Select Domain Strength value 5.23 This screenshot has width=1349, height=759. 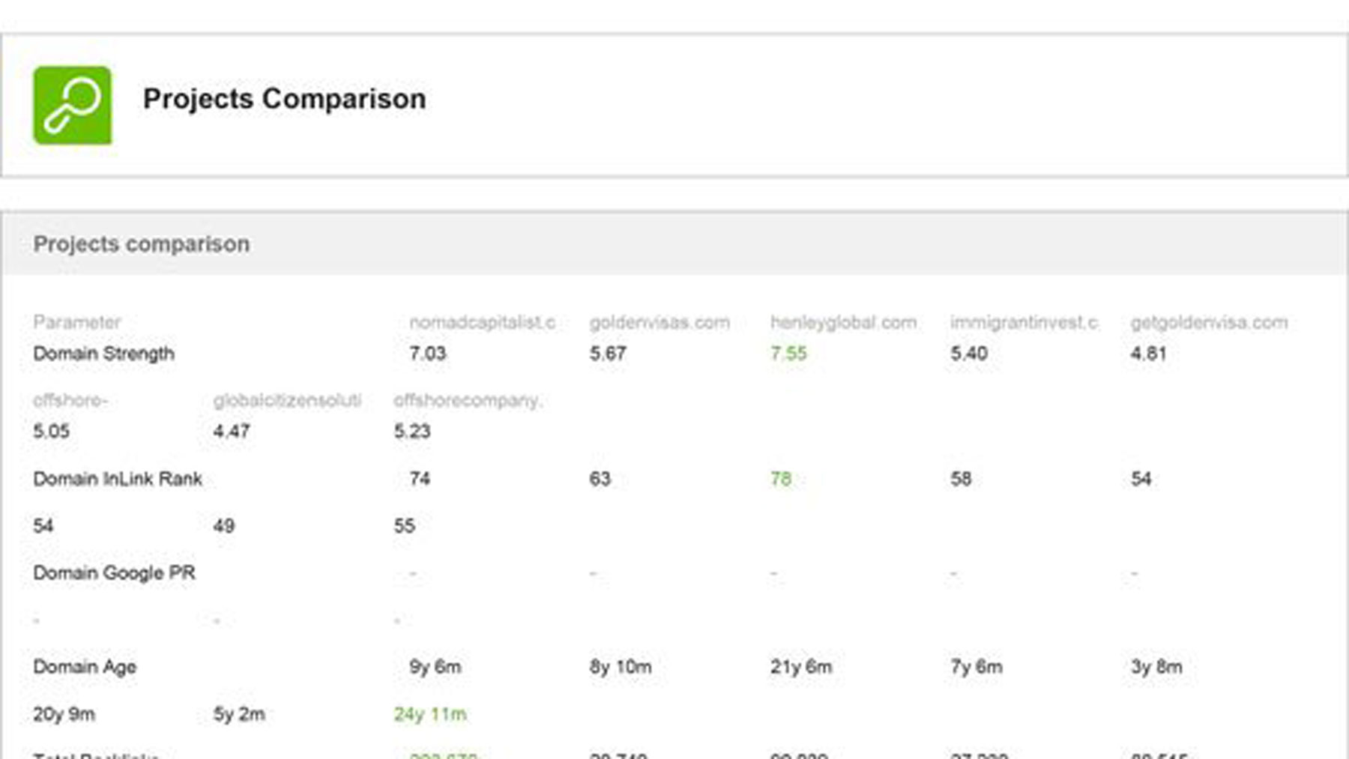click(x=412, y=432)
